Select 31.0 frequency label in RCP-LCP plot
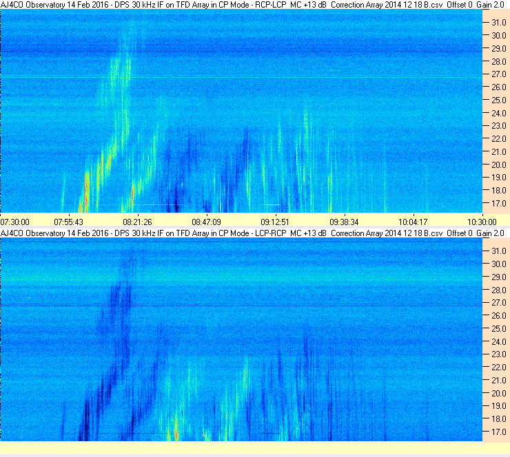This screenshot has width=510, height=457. coord(499,23)
